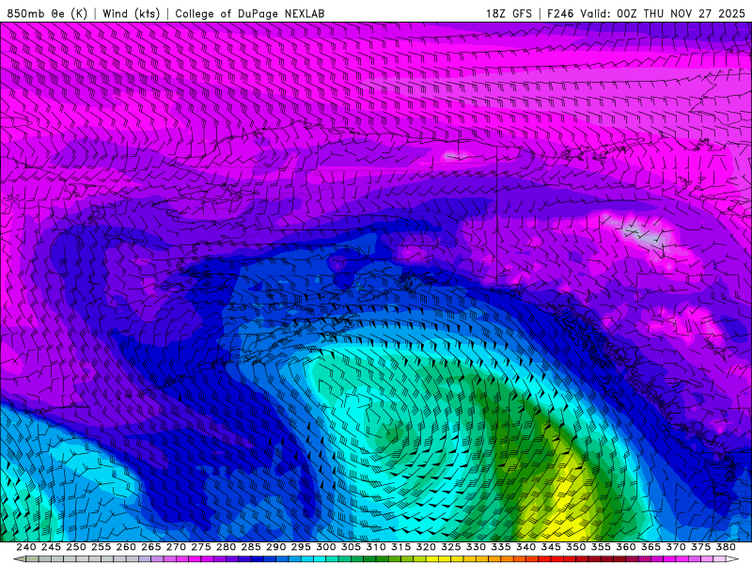
Task: Pick the 280 scale label
Action: click(x=226, y=547)
